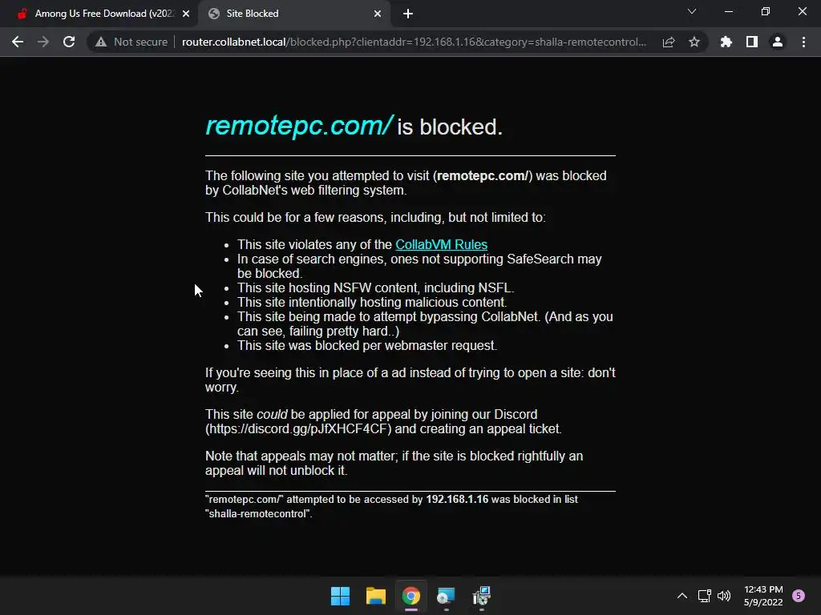
Task: Open the Extensions puzzle icon
Action: point(726,42)
